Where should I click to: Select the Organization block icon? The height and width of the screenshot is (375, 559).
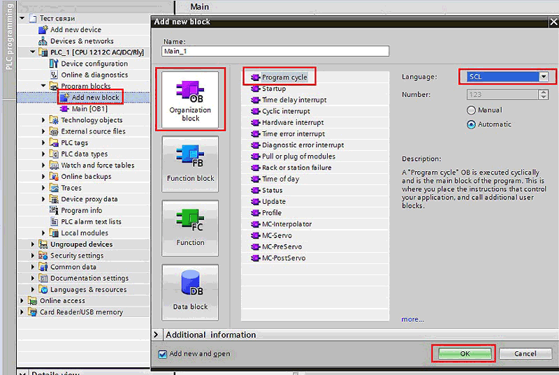point(189,98)
